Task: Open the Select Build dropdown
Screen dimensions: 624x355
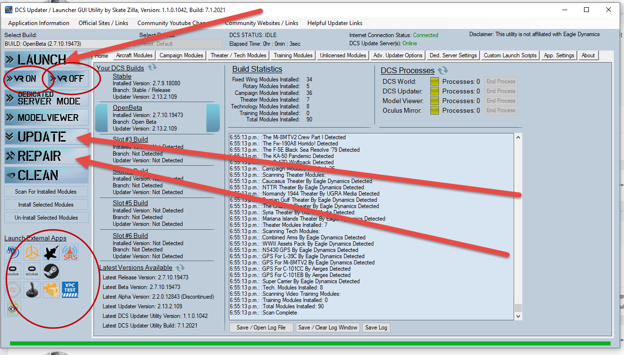Action: click(x=69, y=44)
